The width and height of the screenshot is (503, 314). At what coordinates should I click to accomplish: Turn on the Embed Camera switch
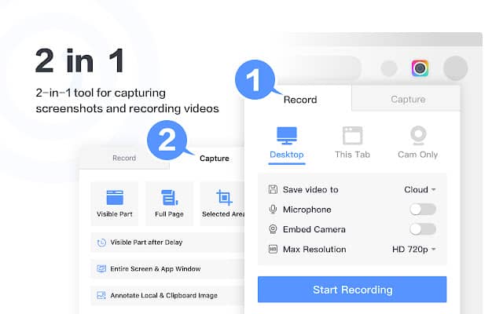point(422,229)
